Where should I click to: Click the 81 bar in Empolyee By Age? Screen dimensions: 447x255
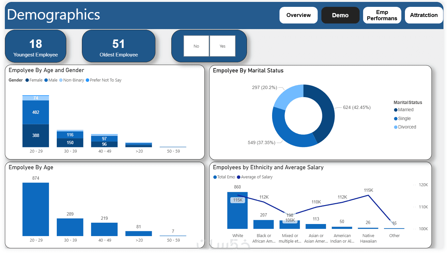(139, 233)
